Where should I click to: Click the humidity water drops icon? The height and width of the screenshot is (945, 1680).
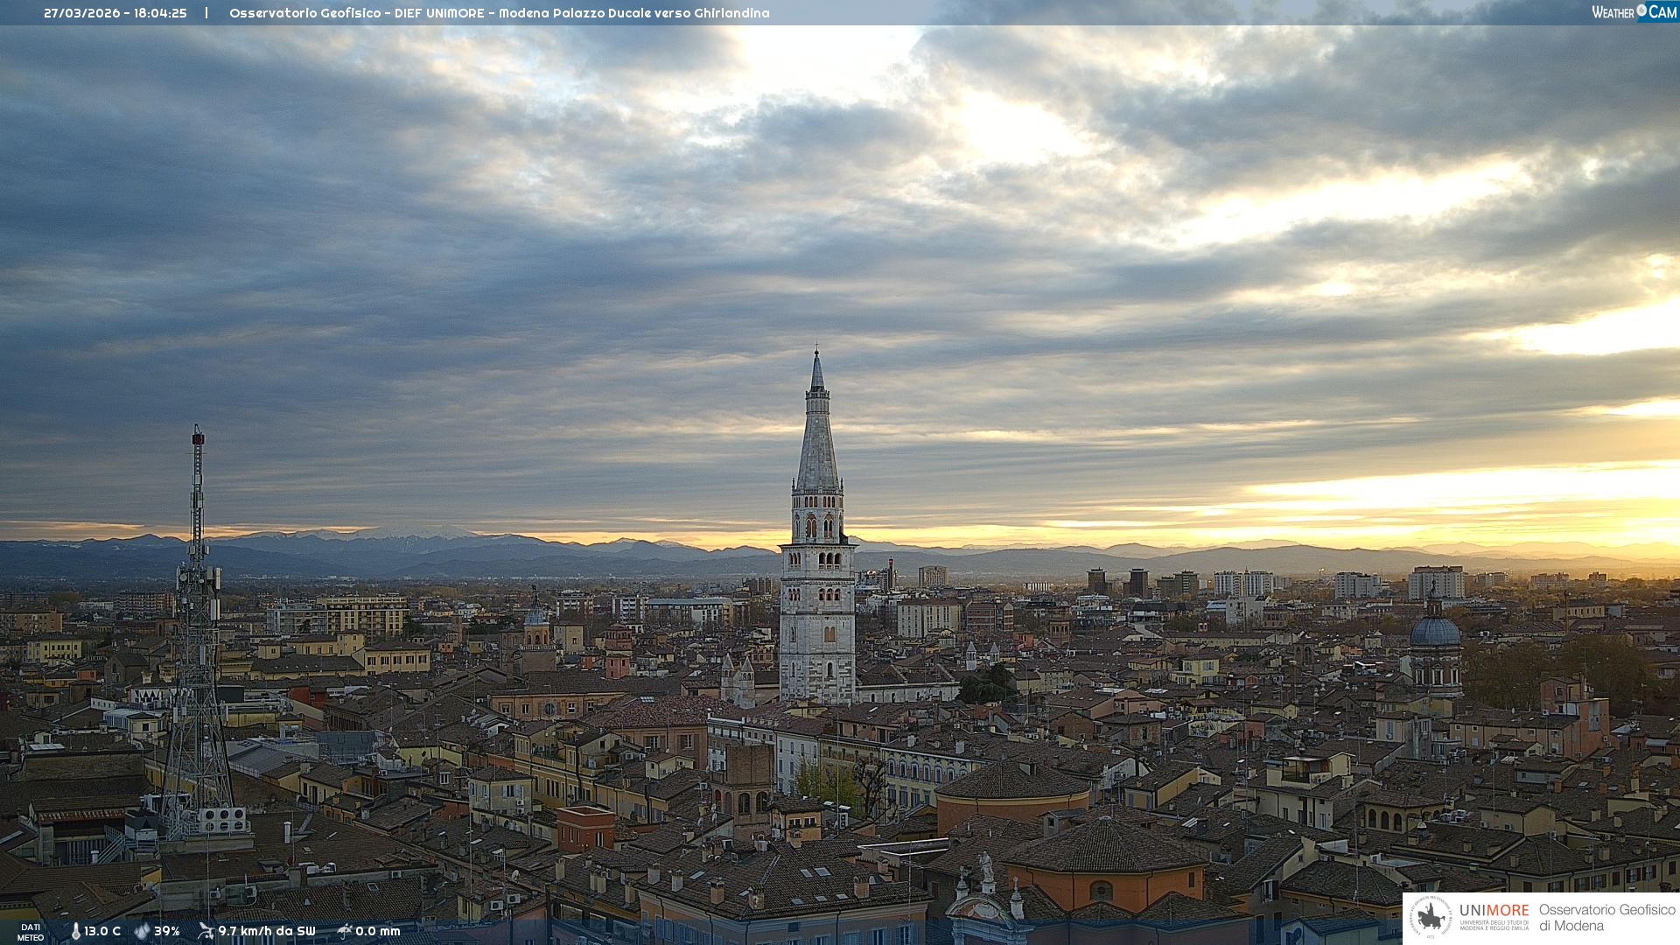(x=142, y=931)
